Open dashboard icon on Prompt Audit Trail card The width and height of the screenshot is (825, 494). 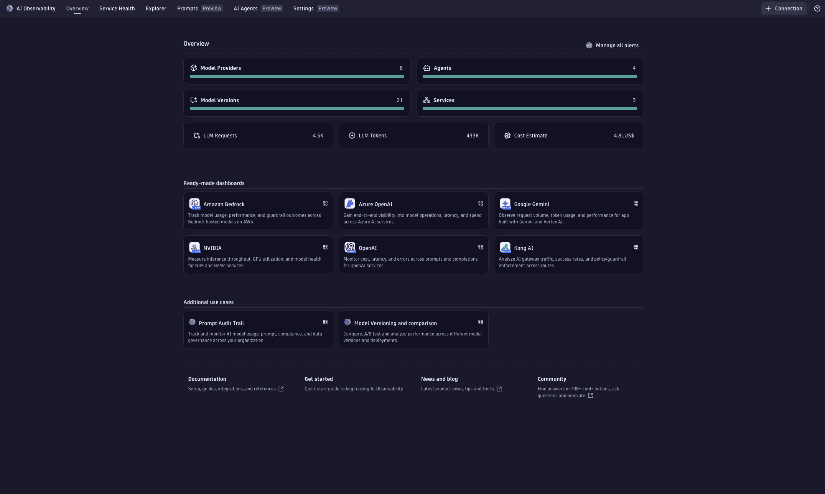tap(325, 322)
